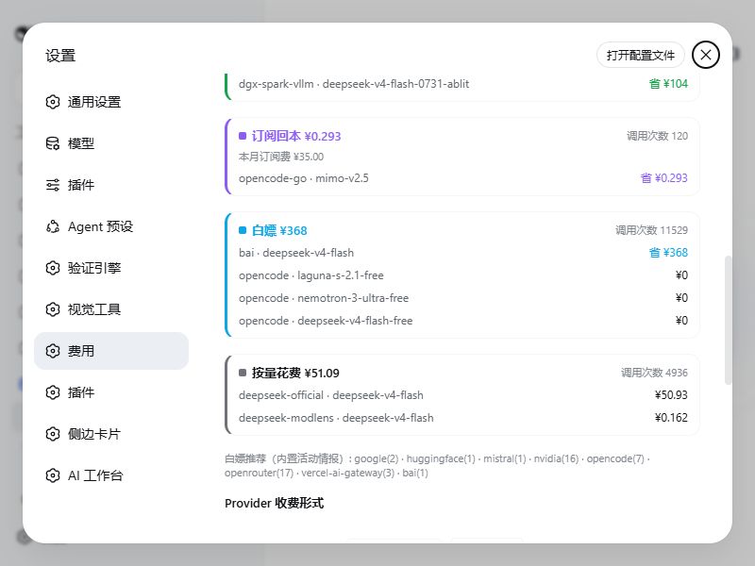Click the database icon beside 模型
Image resolution: width=755 pixels, height=566 pixels.
[x=53, y=143]
